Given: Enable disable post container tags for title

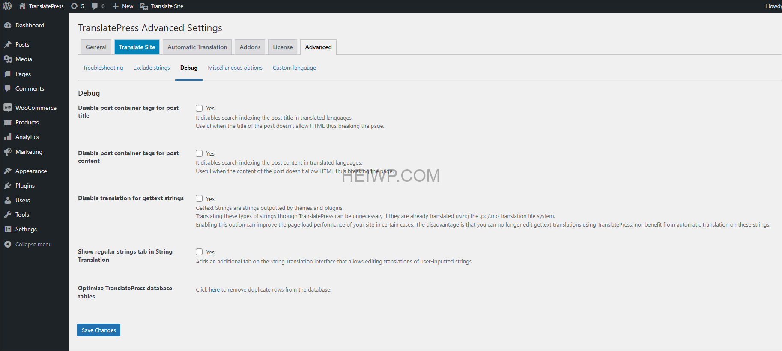Looking at the screenshot, I should tap(199, 108).
